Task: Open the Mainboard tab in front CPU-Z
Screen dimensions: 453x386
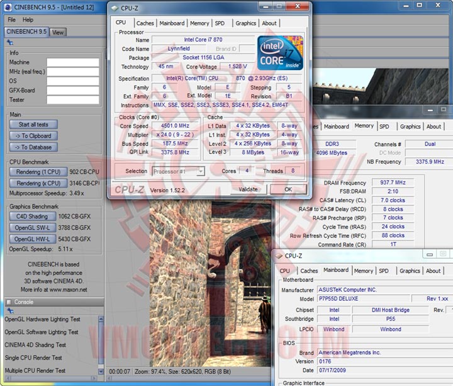Action: (x=172, y=23)
